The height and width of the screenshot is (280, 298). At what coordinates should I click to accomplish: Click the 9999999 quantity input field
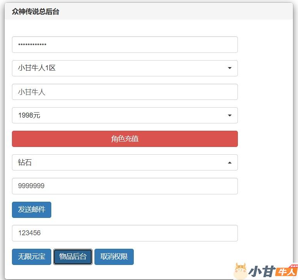point(125,186)
